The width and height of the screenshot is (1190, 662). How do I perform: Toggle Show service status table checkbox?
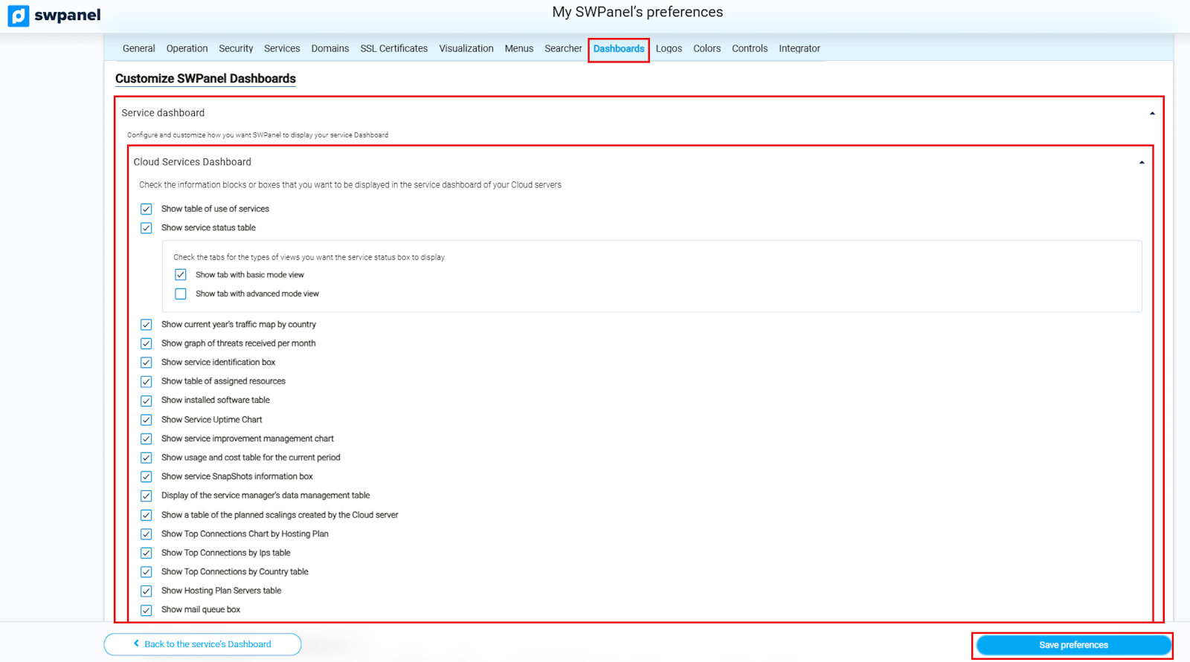(147, 228)
